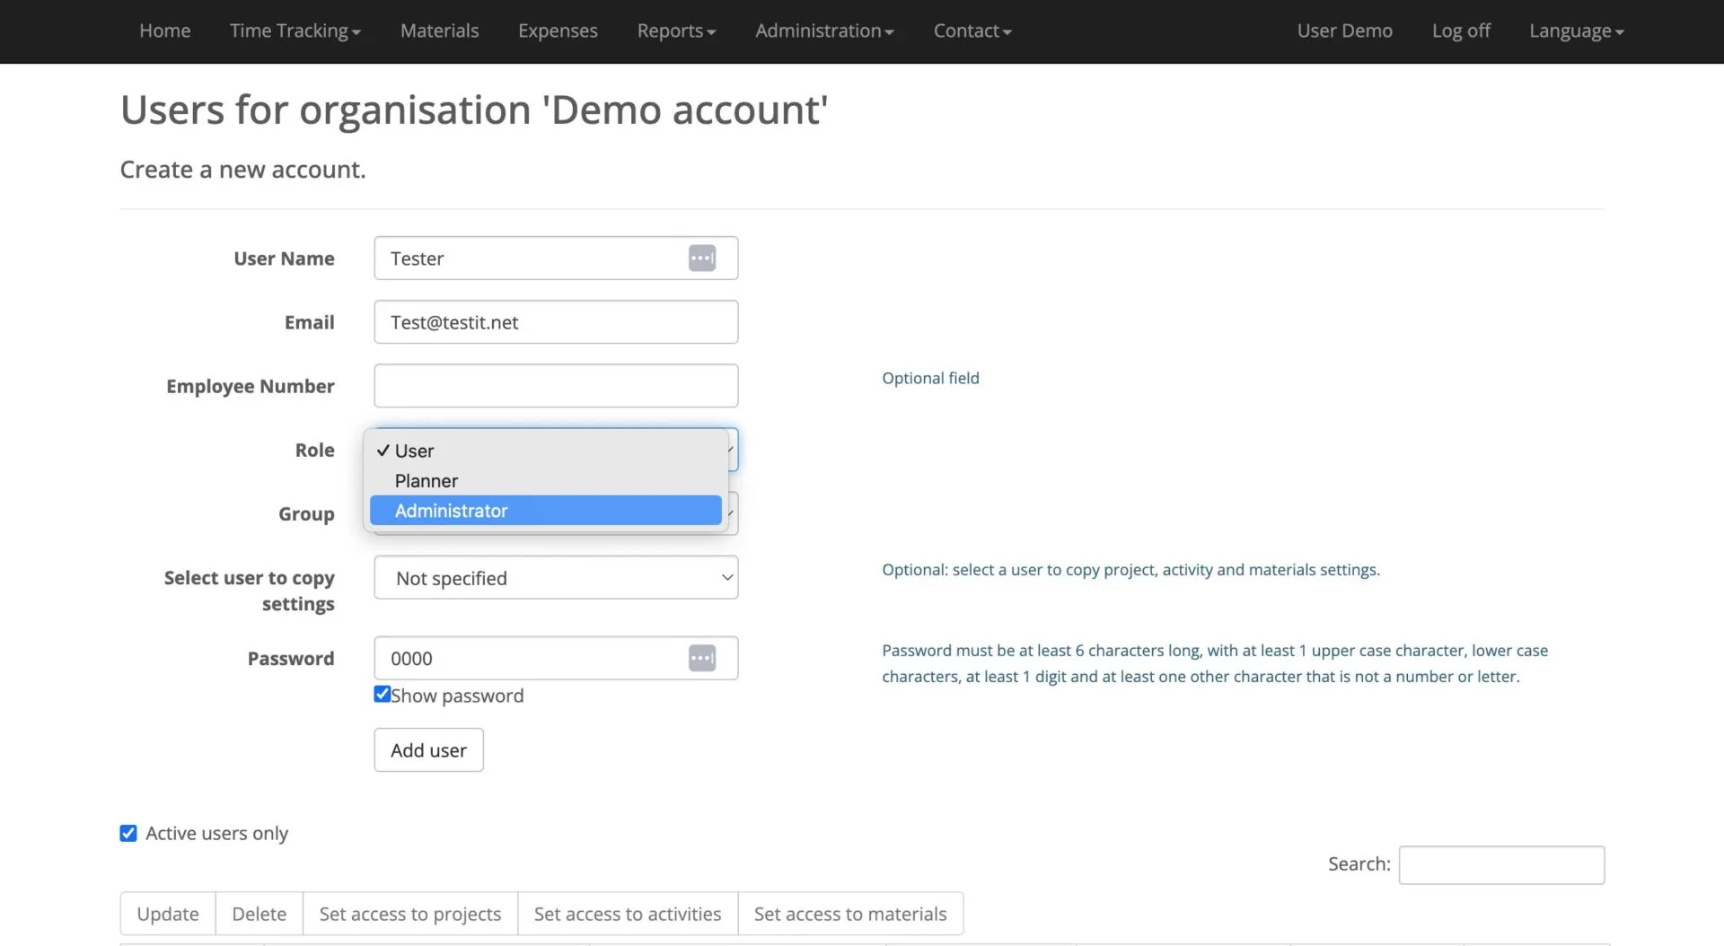
Task: Expand the Language menu
Action: coord(1576,31)
